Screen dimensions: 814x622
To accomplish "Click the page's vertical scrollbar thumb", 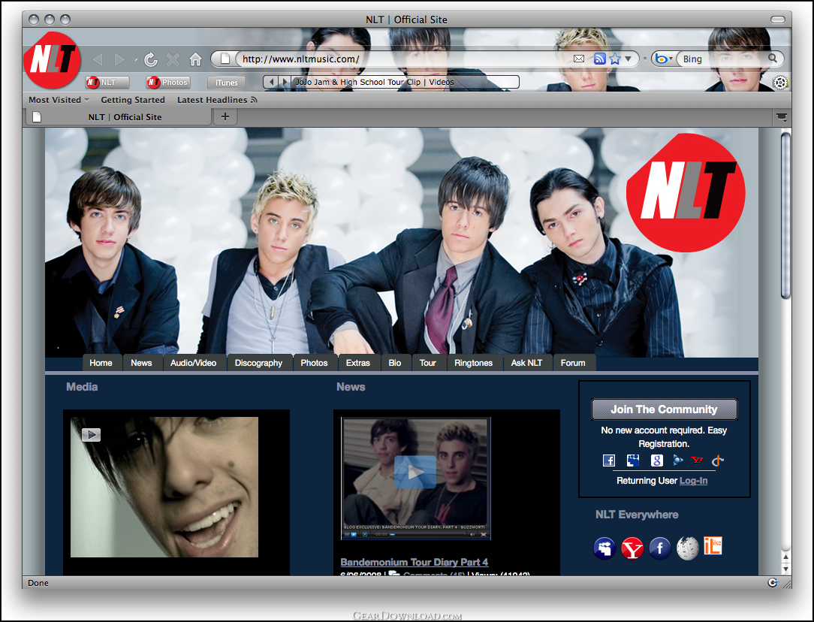I will tap(785, 216).
